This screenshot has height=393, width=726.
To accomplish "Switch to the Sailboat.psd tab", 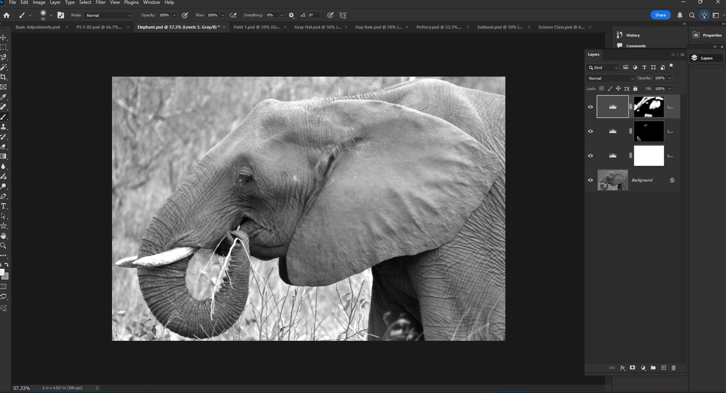I will tap(500, 27).
